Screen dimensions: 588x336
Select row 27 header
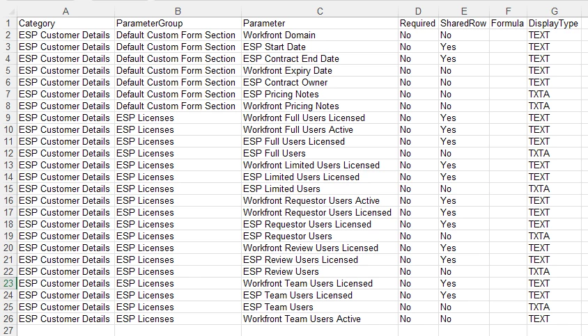(x=8, y=330)
